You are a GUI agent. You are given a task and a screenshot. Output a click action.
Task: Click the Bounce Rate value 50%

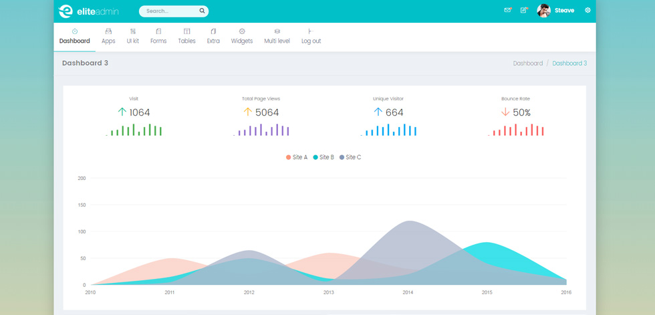coord(522,112)
